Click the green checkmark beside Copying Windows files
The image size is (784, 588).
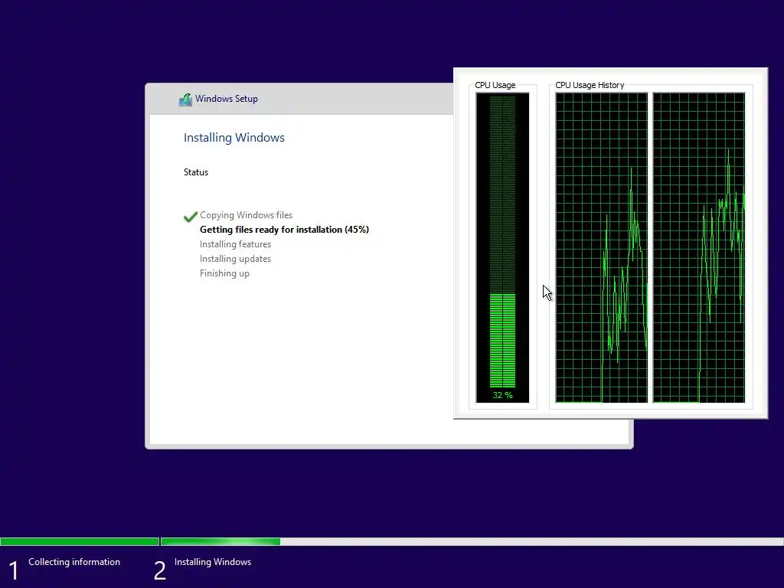(190, 217)
